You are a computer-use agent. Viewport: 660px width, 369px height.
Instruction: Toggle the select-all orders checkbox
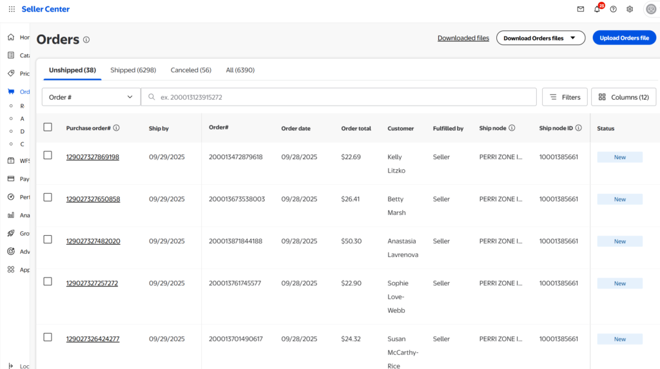click(48, 127)
